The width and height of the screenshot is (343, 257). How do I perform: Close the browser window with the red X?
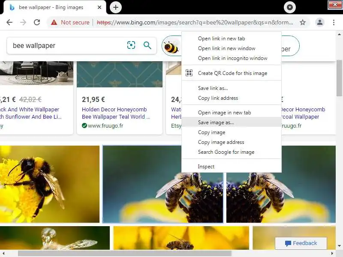[x=335, y=5]
